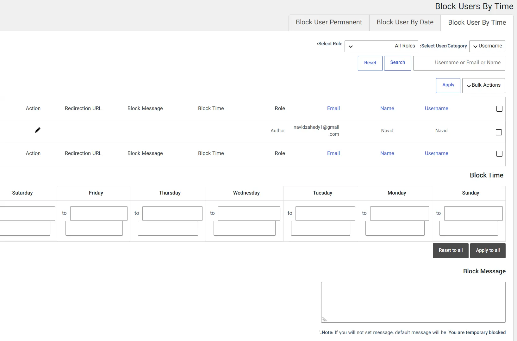Click Wednesday upper time field

[249, 214]
